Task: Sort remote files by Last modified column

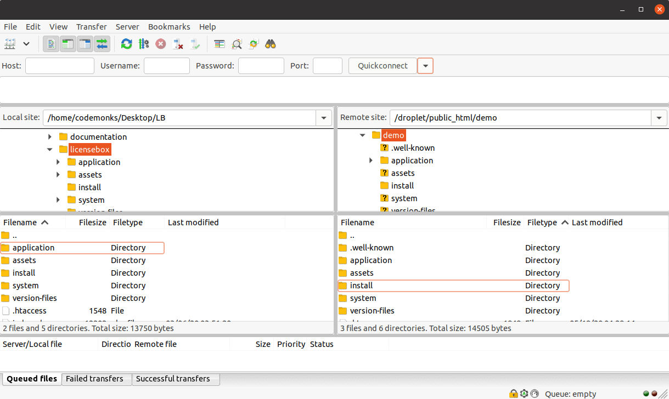Action: click(597, 223)
